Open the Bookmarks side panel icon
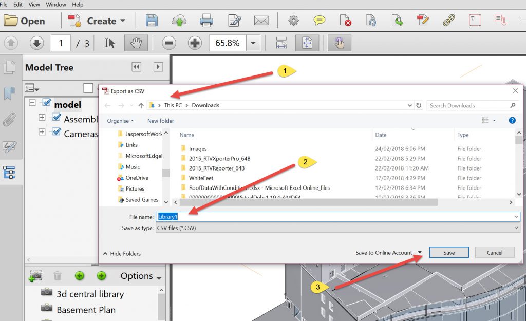Image resolution: width=526 pixels, height=321 pixels. tap(9, 93)
